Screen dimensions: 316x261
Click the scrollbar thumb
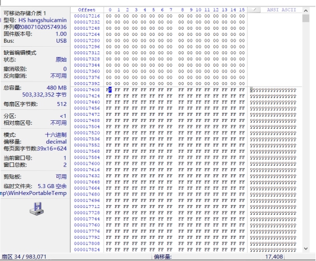(x=306, y=19)
